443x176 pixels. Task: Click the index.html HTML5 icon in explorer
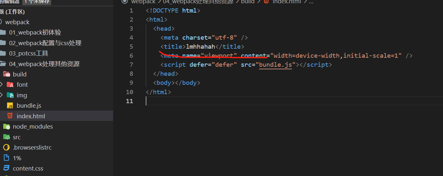(x=10, y=116)
